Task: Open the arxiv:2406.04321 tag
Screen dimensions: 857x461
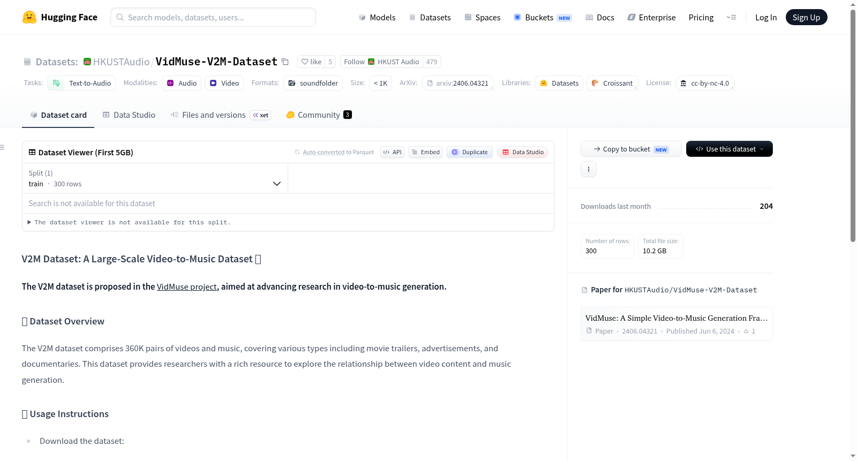Action: pos(458,83)
